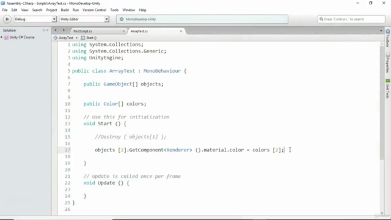Click 'Color' type on line 10

coord(111,104)
